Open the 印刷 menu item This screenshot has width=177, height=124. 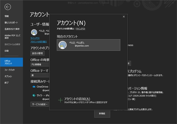(x=7, y=51)
